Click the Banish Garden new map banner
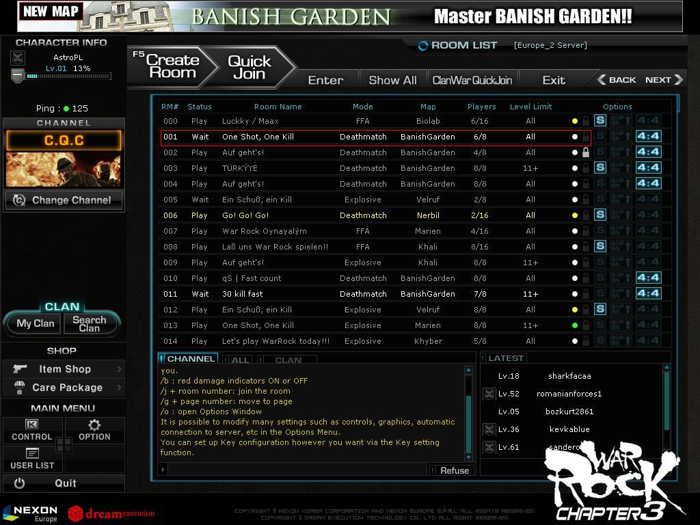 tap(350, 16)
